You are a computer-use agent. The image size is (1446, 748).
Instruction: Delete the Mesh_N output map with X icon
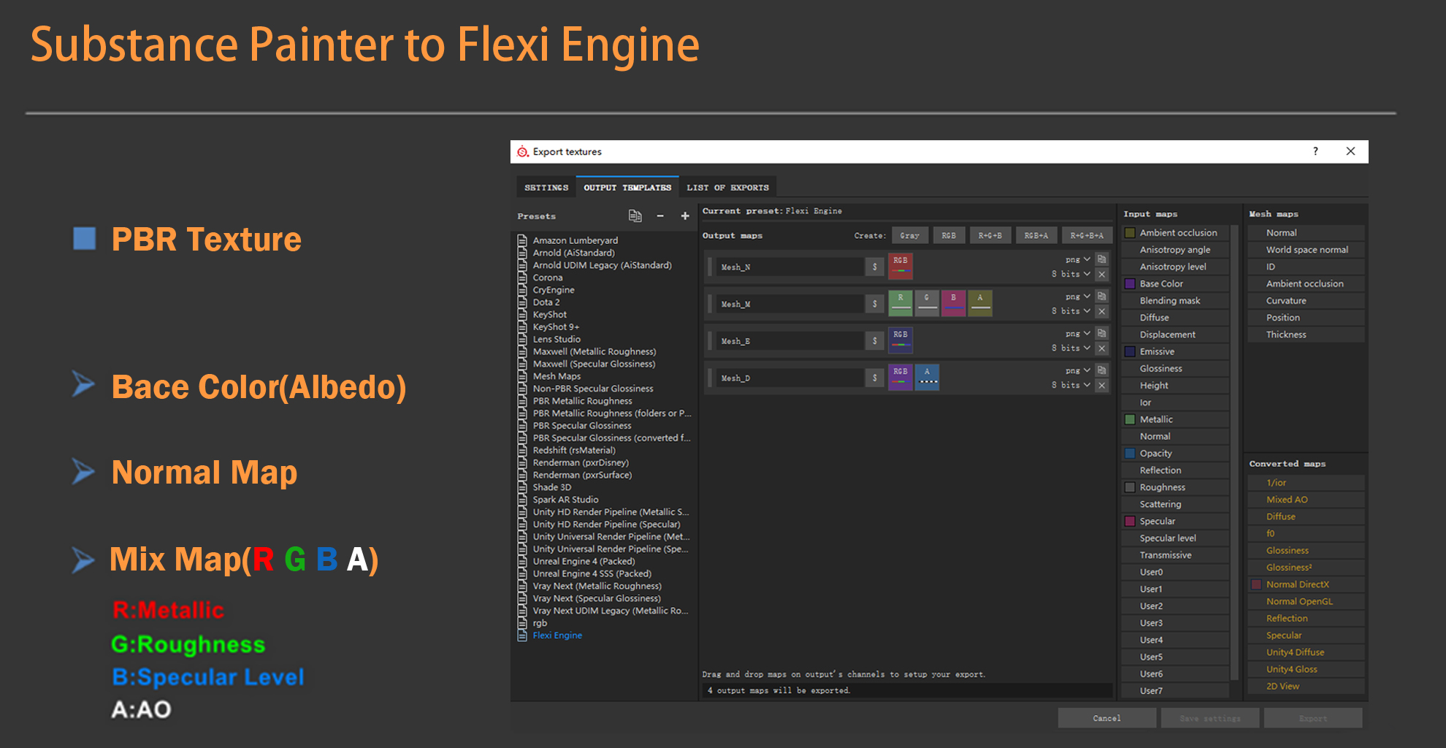point(1102,274)
